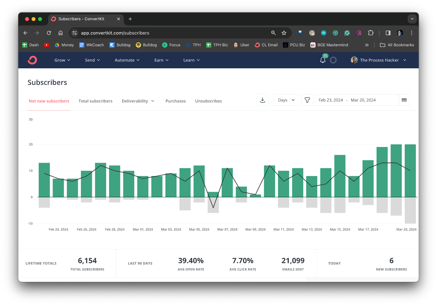This screenshot has height=306, width=437.
Task: Click the PCU Biz bookmark
Action: pyautogui.click(x=294, y=45)
